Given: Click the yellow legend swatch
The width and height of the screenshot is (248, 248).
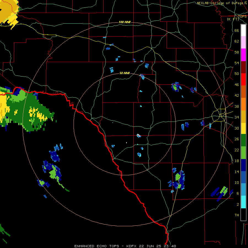Looking at the screenshot, I should point(243,128).
